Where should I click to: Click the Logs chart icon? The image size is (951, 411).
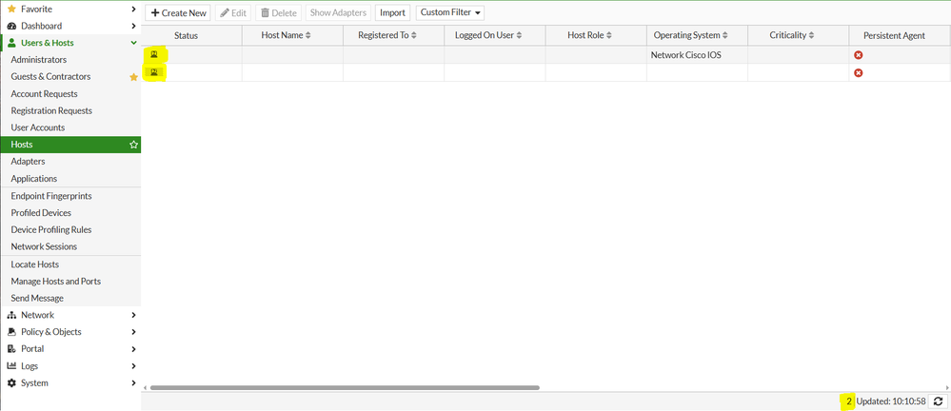[x=11, y=366]
